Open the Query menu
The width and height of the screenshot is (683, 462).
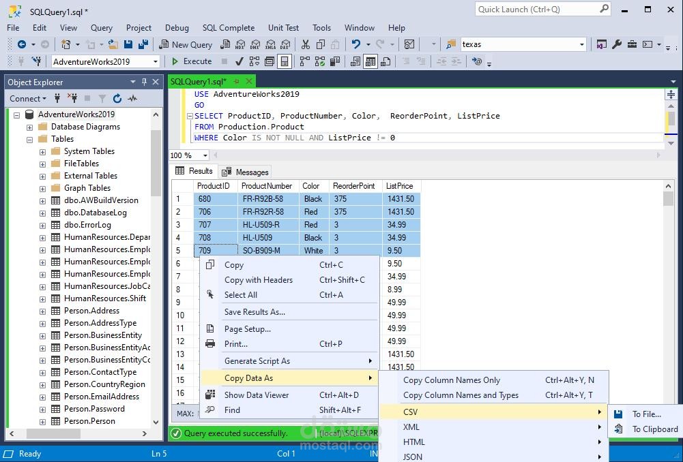pos(102,28)
